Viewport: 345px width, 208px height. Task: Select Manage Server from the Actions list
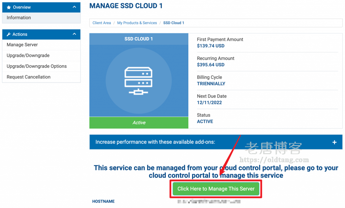22,45
